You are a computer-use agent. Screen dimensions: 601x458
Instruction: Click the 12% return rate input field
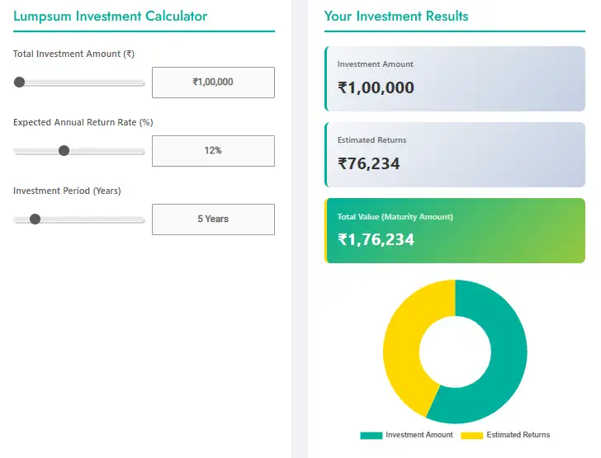click(x=213, y=151)
